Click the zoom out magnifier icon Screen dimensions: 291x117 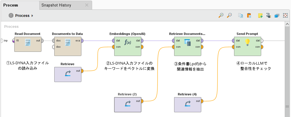point(229,15)
